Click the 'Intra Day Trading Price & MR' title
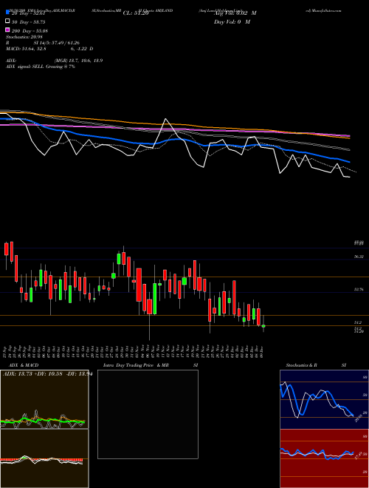Screen dimensions: 369x488 pyautogui.click(x=136, y=365)
